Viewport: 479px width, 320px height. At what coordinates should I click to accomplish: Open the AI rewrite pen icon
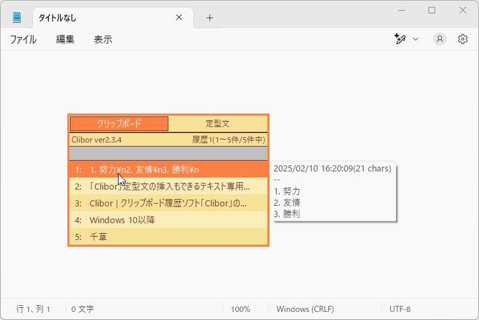[x=400, y=39]
